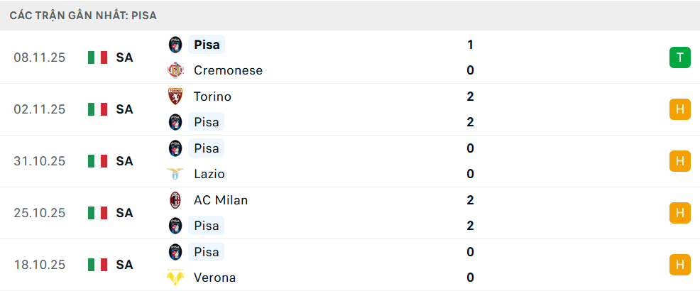Click the Pisa crest in the 08.11.25 match
Image resolution: width=700 pixels, height=291 pixels.
[x=175, y=45]
